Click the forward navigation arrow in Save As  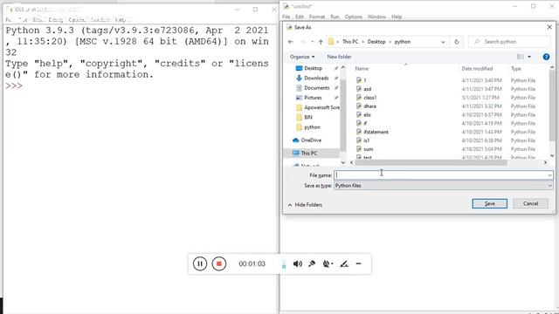[302, 42]
